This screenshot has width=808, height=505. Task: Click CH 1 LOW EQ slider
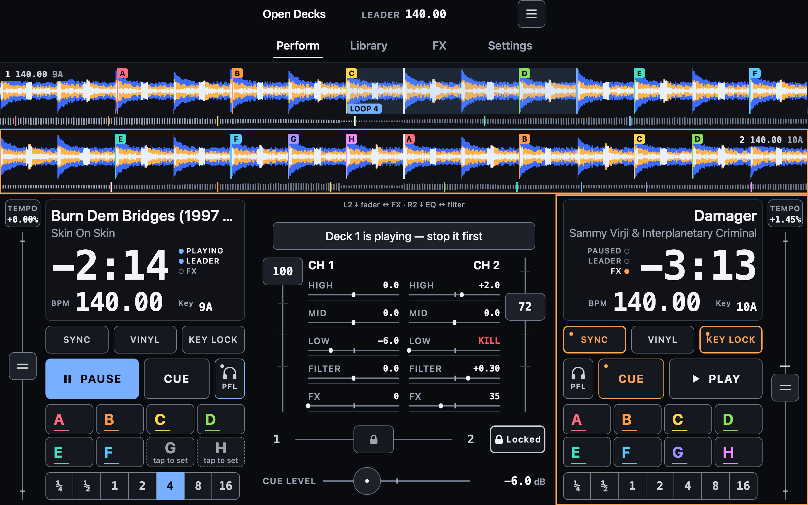pyautogui.click(x=353, y=350)
